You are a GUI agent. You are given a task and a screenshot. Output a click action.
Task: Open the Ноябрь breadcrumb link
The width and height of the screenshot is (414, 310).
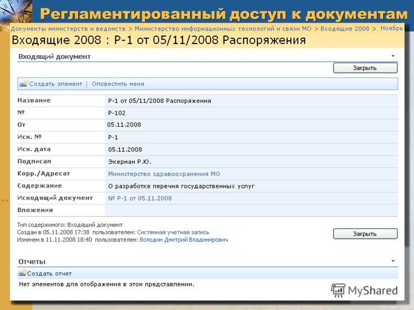click(x=392, y=28)
